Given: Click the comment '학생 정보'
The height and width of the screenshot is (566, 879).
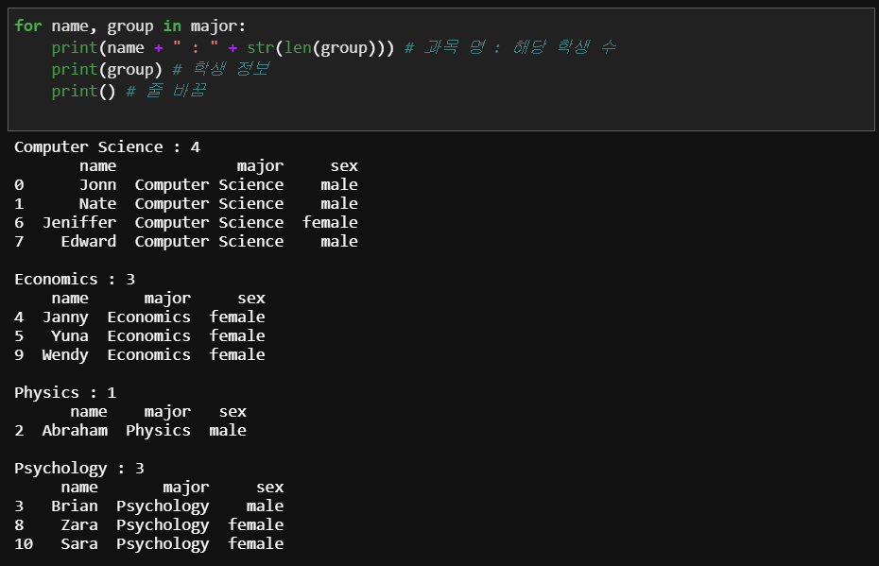Looking at the screenshot, I should click(232, 69).
